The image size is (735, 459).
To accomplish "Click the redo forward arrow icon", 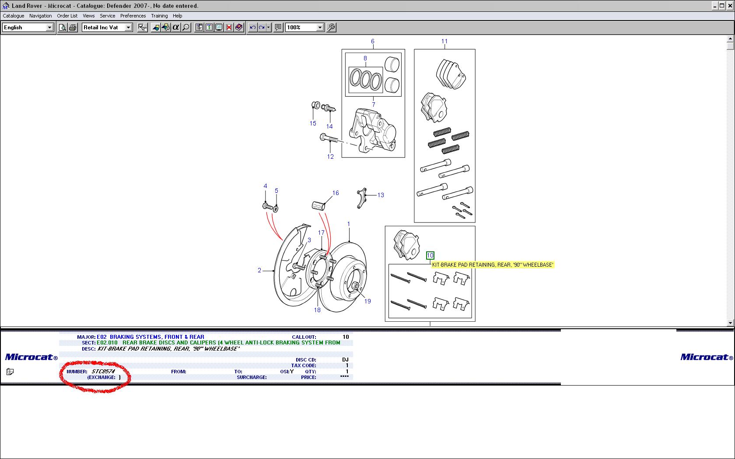I will click(262, 28).
